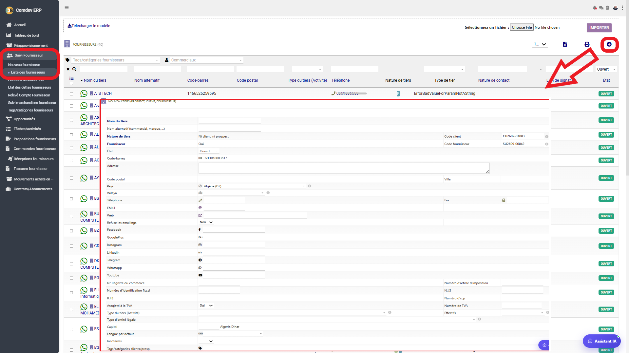Click the IMPORTER button
The image size is (629, 353).
[x=599, y=27]
